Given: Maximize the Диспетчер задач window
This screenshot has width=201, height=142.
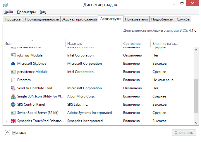Looking at the screenshot, I should (x=182, y=3).
